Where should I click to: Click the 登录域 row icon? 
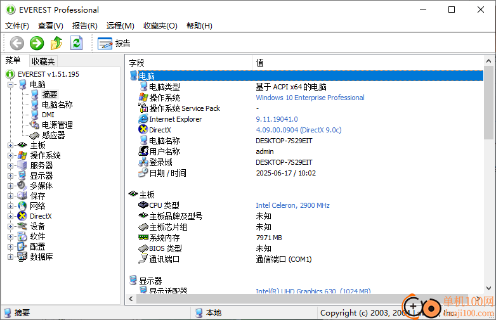tap(143, 162)
